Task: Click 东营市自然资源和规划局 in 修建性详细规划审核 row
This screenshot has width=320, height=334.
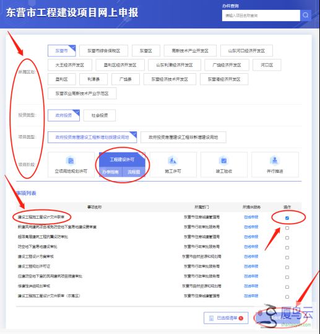Action: click(202, 286)
